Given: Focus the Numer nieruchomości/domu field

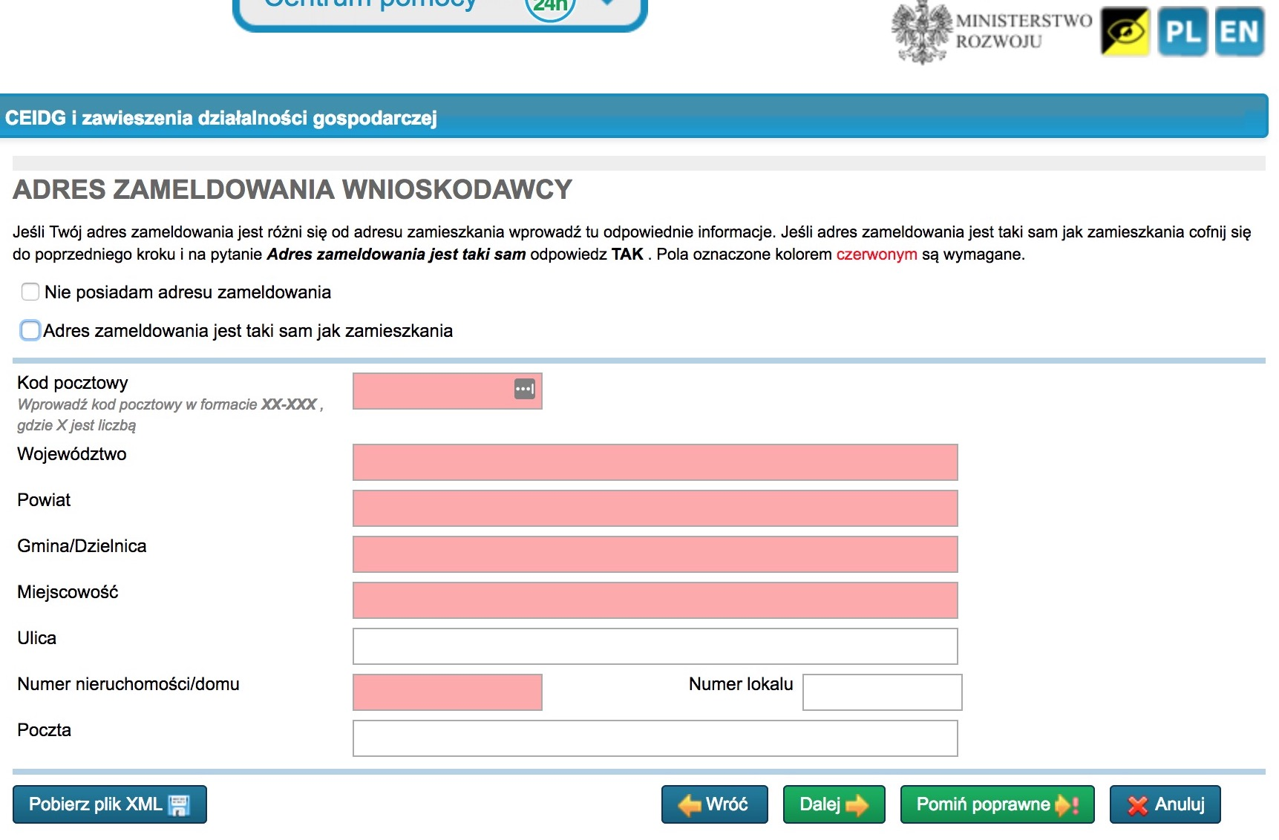Looking at the screenshot, I should 447,692.
